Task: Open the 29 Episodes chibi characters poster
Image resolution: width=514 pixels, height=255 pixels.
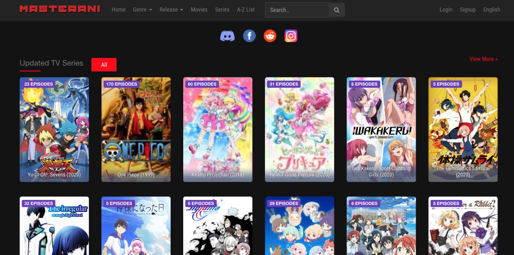Action: (x=300, y=226)
